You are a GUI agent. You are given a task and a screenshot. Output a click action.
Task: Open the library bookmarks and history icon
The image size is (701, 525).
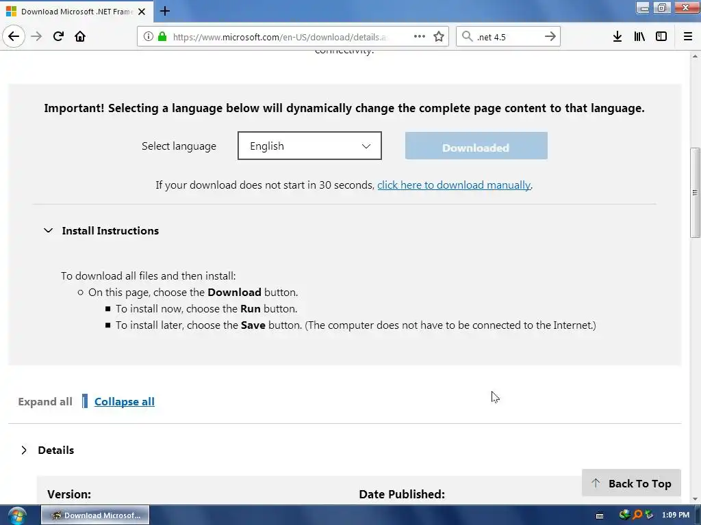click(639, 36)
